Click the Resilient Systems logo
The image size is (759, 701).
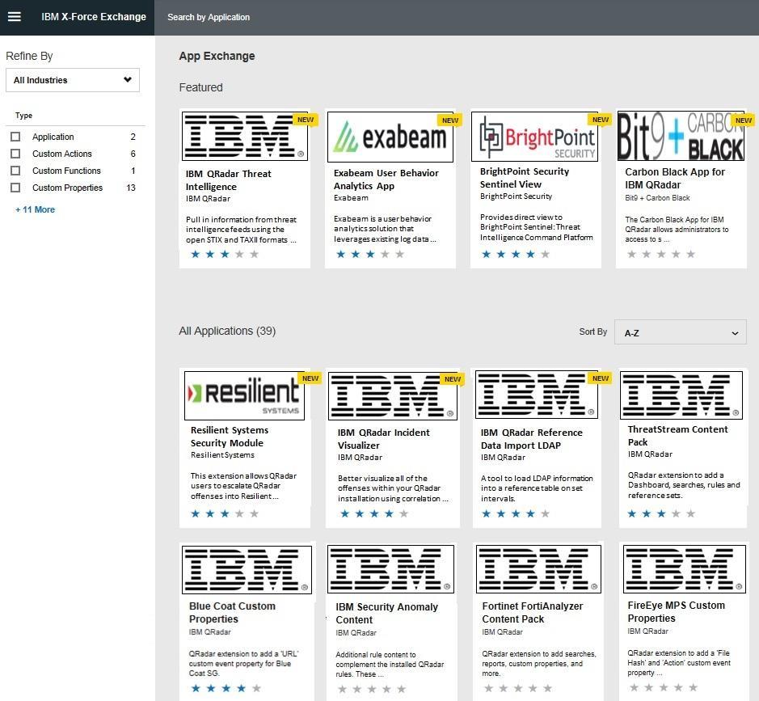[244, 395]
